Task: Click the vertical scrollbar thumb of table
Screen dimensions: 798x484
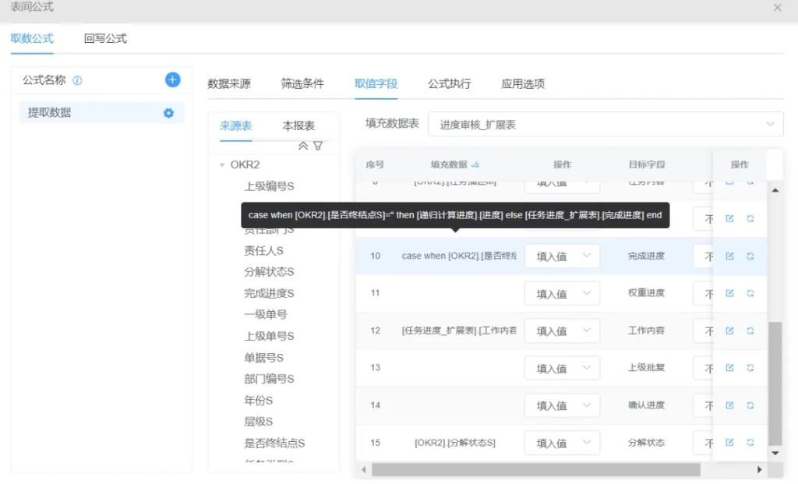Action: point(775,383)
